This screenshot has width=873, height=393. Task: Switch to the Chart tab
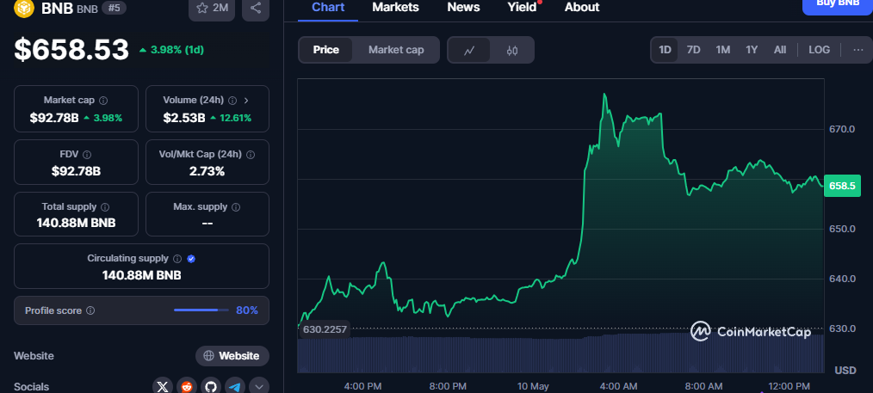point(328,8)
